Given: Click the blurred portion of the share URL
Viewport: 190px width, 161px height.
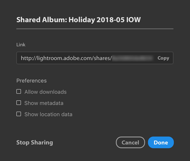Looking at the screenshot, I should click(x=133, y=58).
